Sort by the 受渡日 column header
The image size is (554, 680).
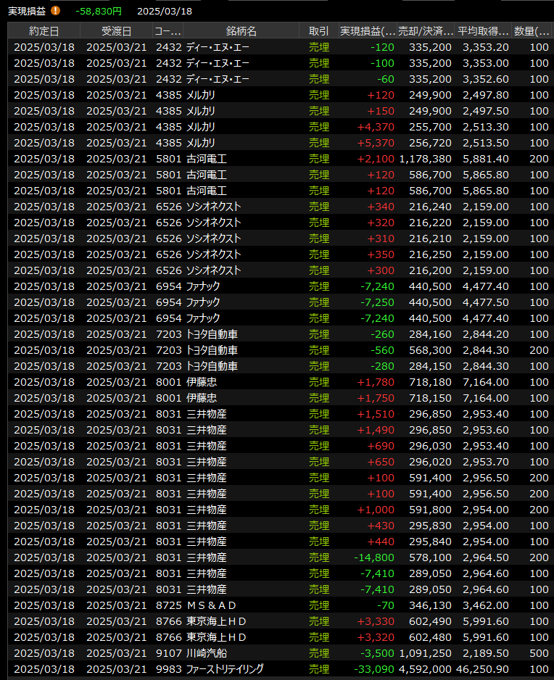click(116, 31)
